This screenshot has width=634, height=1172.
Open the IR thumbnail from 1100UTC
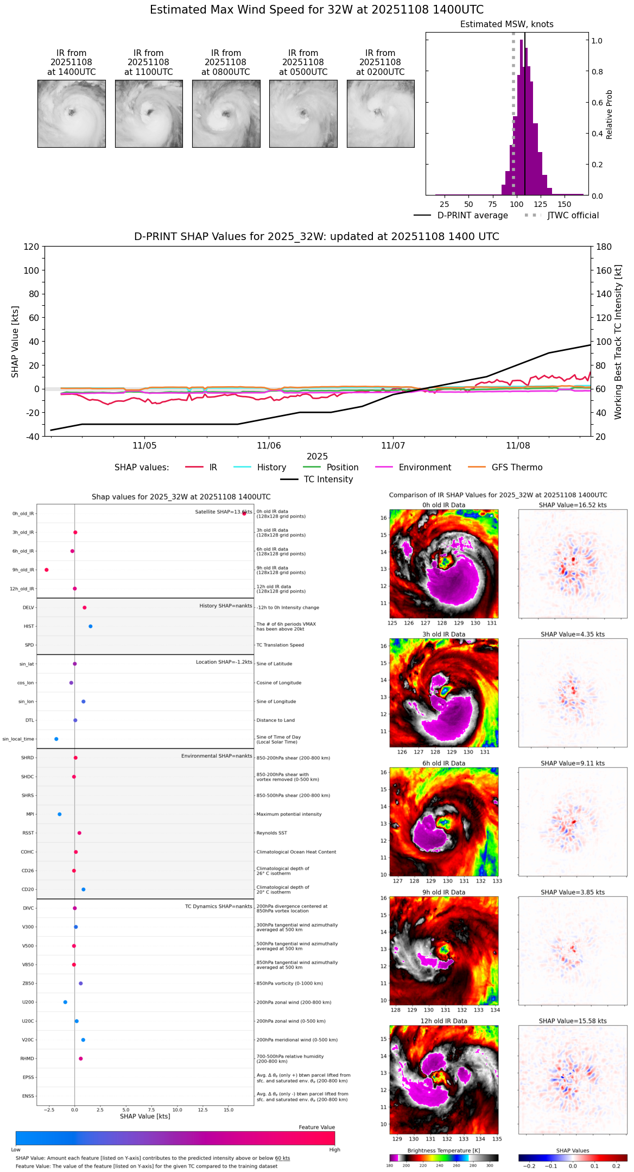(x=149, y=114)
